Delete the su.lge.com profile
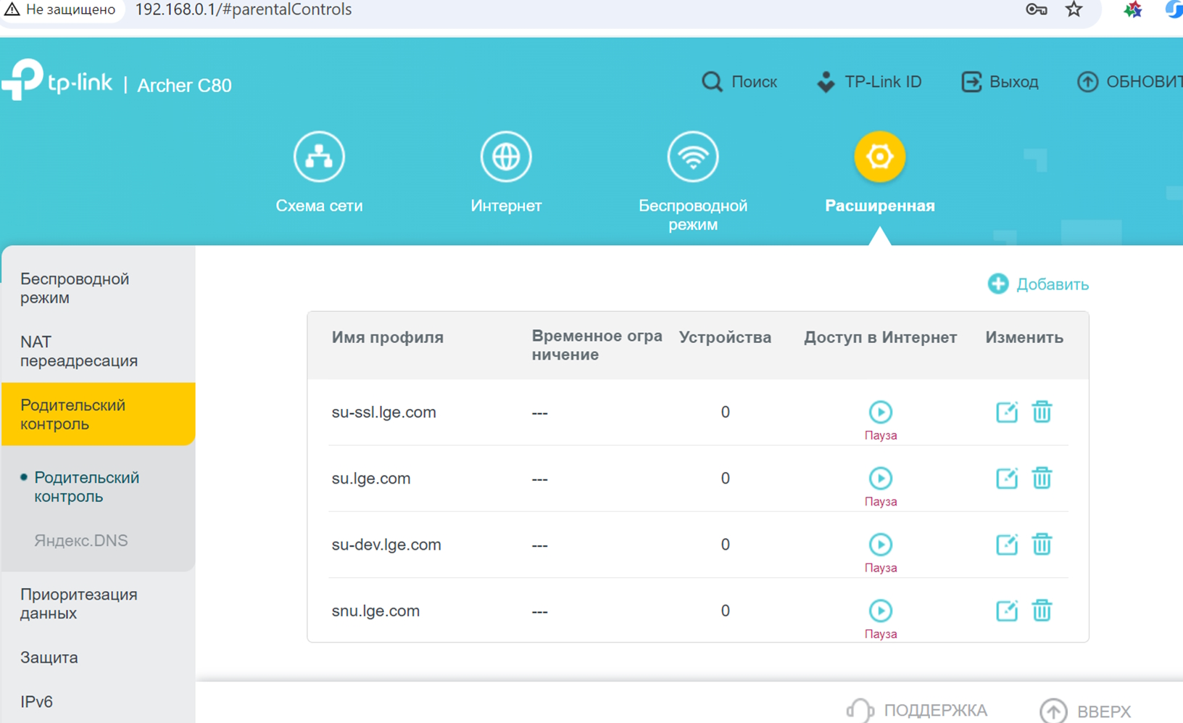 click(1042, 479)
